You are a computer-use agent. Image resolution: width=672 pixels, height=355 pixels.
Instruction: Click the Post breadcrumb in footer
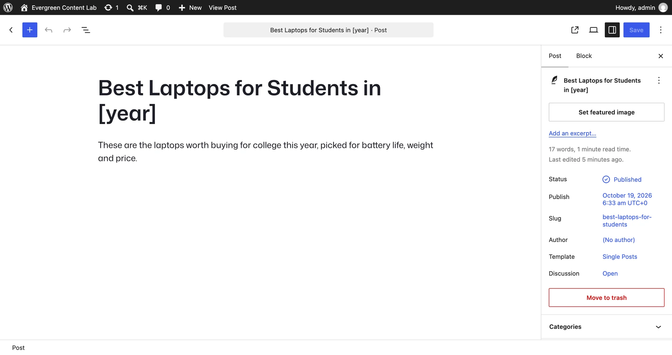coord(18,348)
